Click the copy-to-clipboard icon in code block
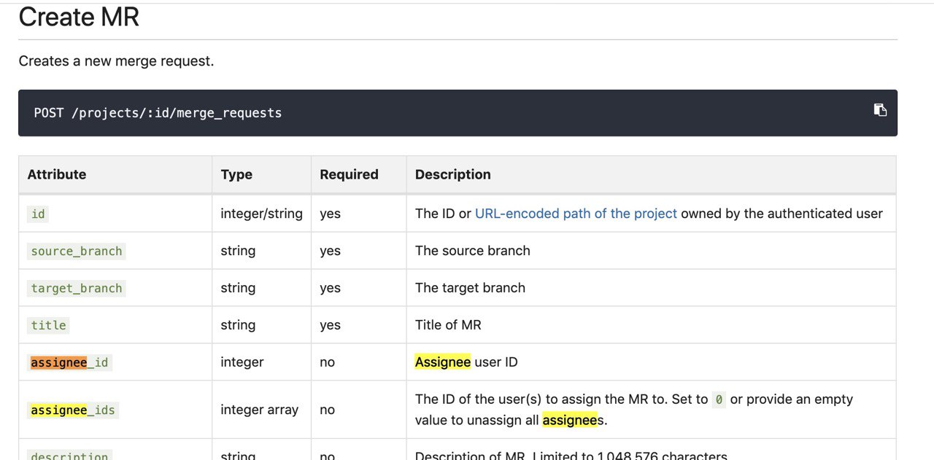The height and width of the screenshot is (460, 934). click(880, 110)
